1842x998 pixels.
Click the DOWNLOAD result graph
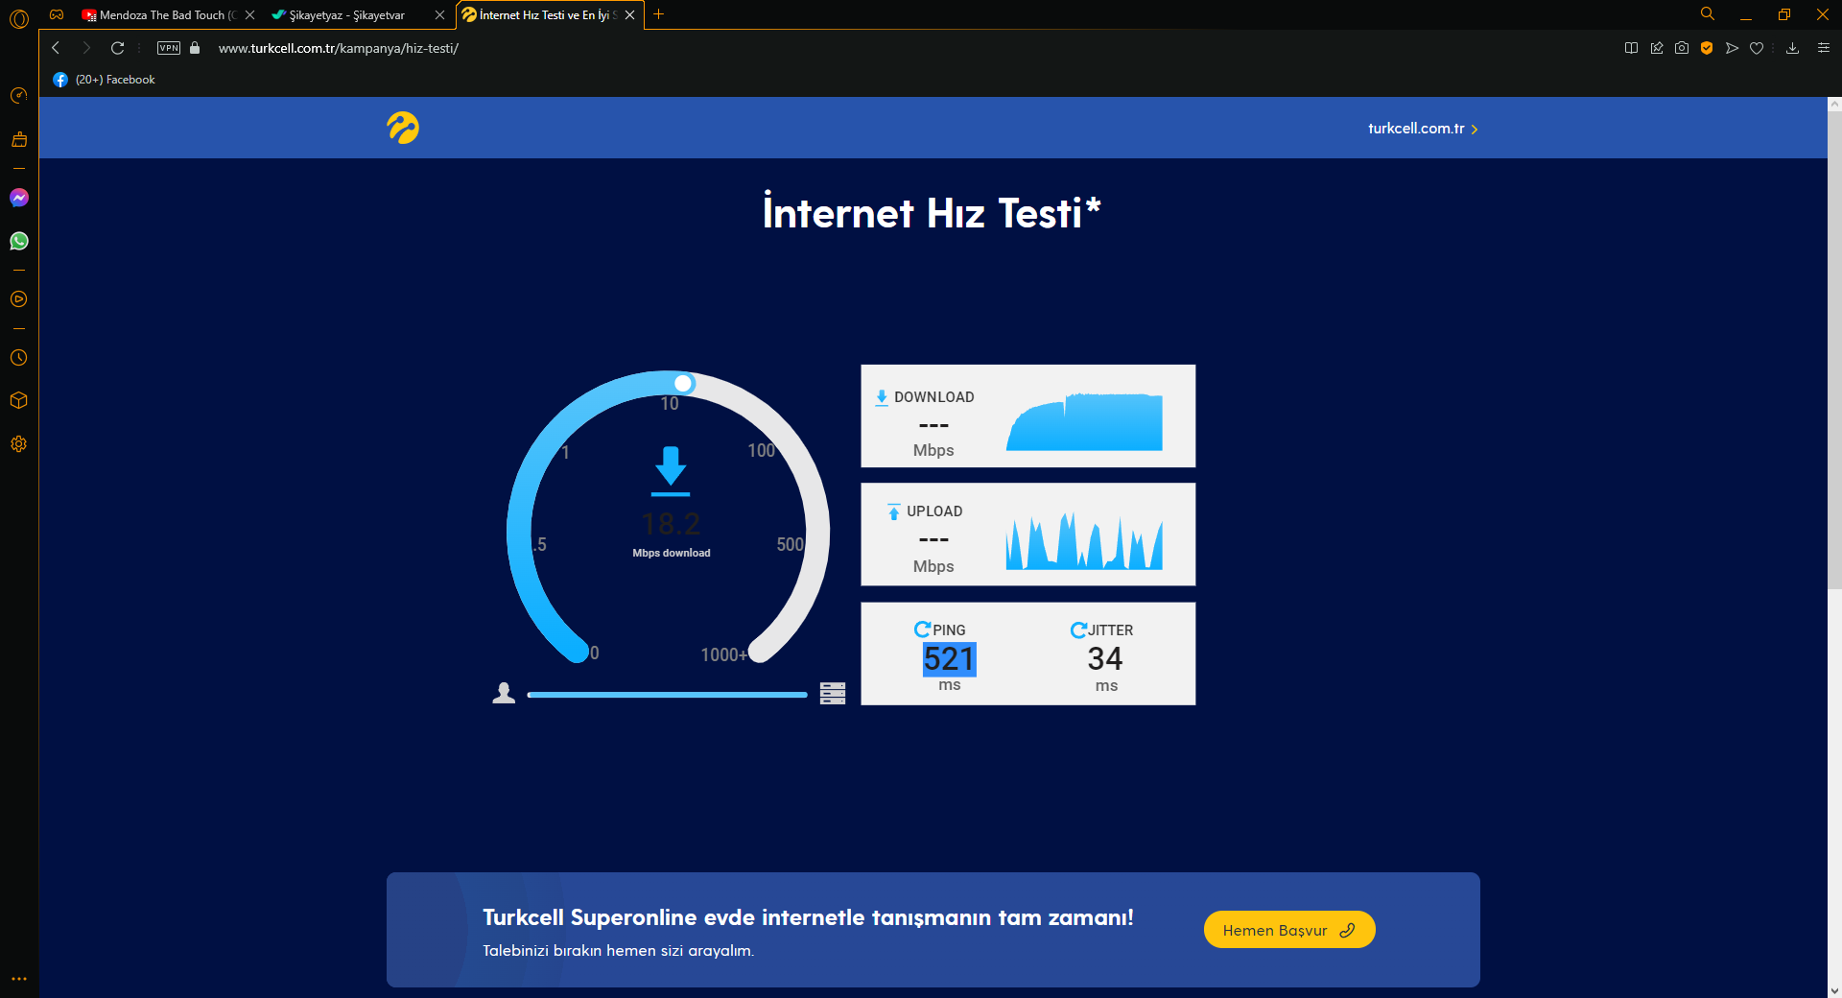click(x=1084, y=421)
